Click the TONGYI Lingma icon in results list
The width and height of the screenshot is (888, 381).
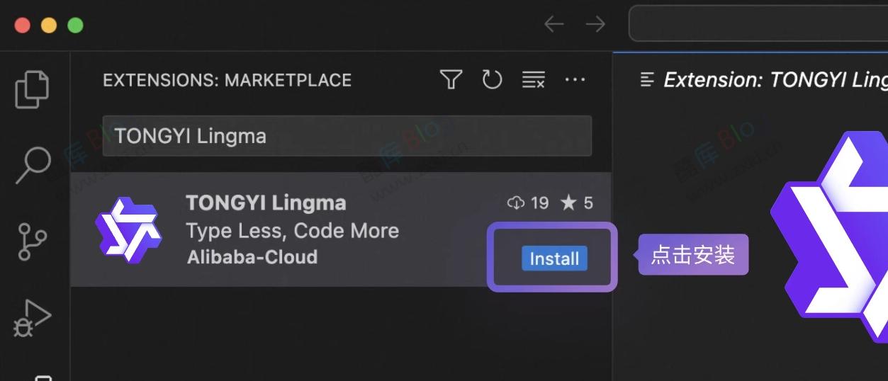[x=128, y=229]
